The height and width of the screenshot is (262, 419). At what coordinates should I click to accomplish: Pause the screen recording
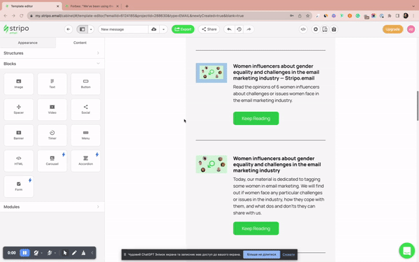coord(24,253)
